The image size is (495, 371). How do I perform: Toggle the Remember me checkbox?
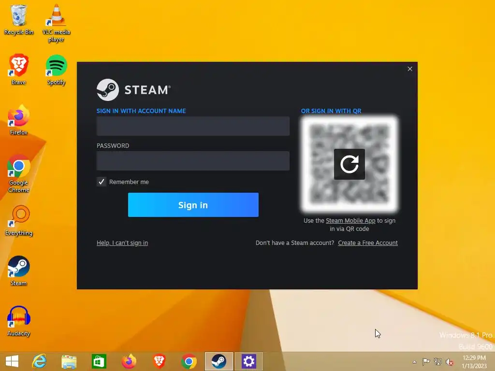(102, 182)
